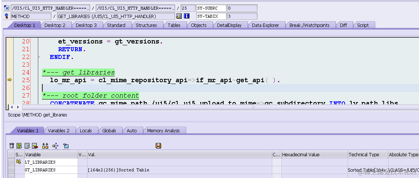The height and width of the screenshot is (178, 419).
Task: Click scroll-right arrow of code horizontal scrollbar
Action: [x=18, y=107]
